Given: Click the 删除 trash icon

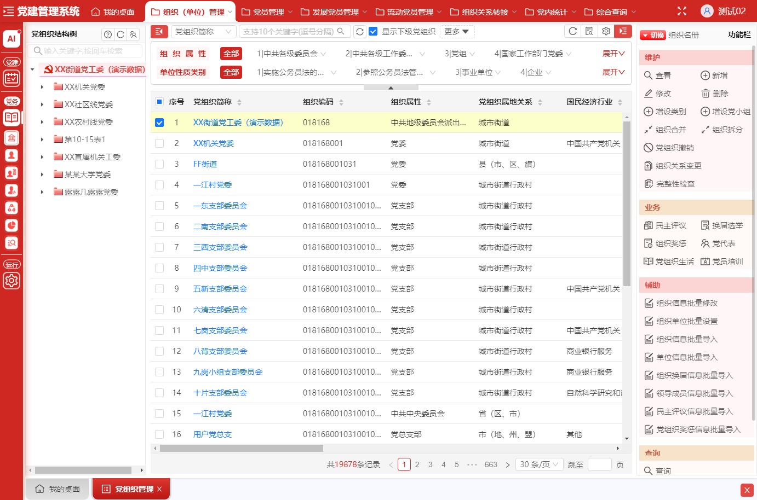Looking at the screenshot, I should tap(706, 94).
